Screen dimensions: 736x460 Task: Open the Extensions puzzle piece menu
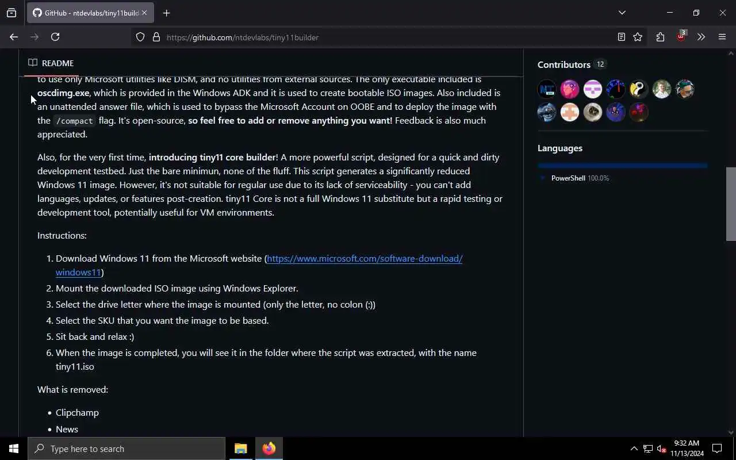(660, 37)
